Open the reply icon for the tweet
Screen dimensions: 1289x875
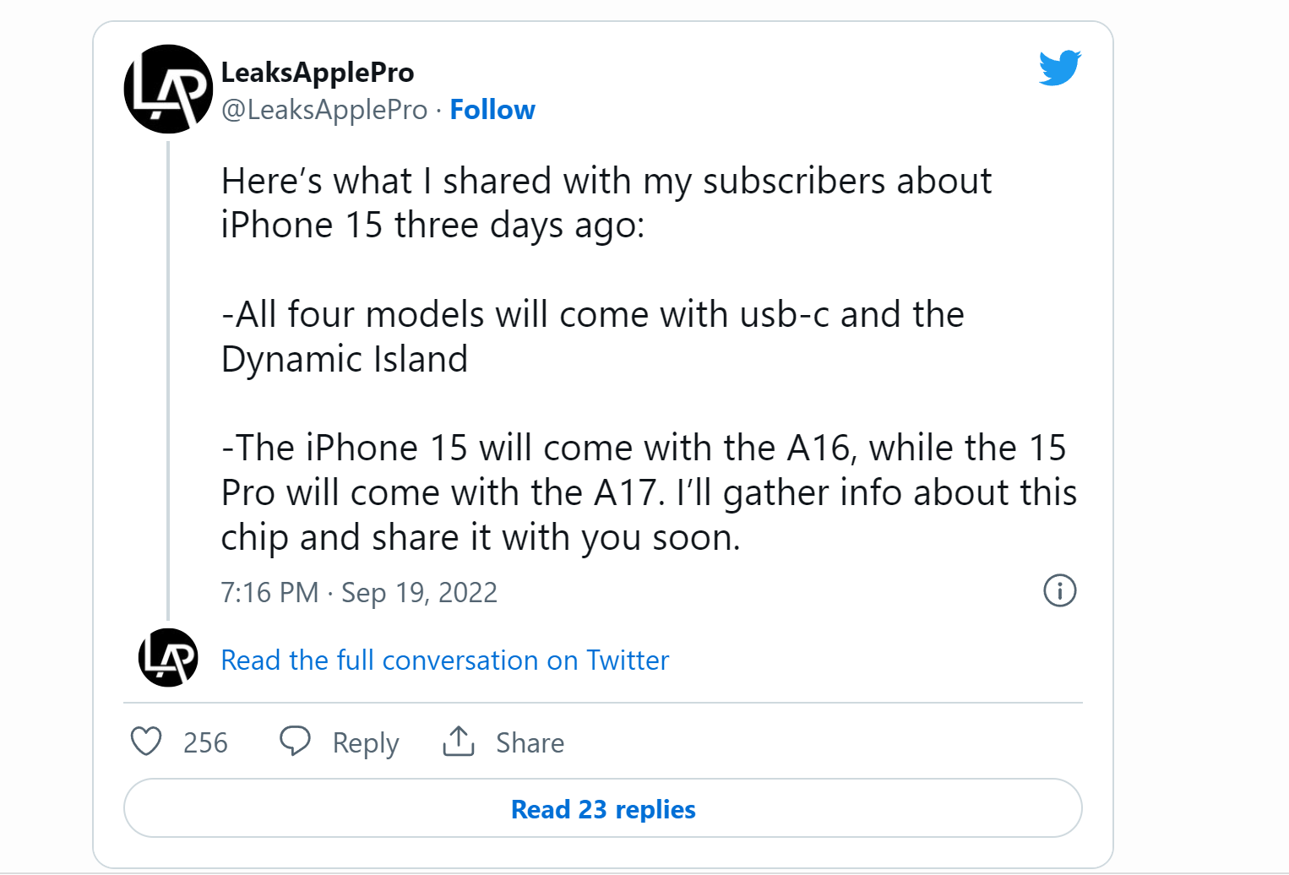[295, 740]
